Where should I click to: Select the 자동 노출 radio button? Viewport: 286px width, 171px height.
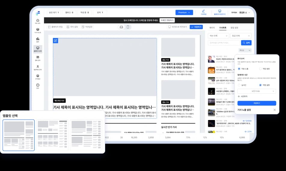pyautogui.click(x=239, y=69)
